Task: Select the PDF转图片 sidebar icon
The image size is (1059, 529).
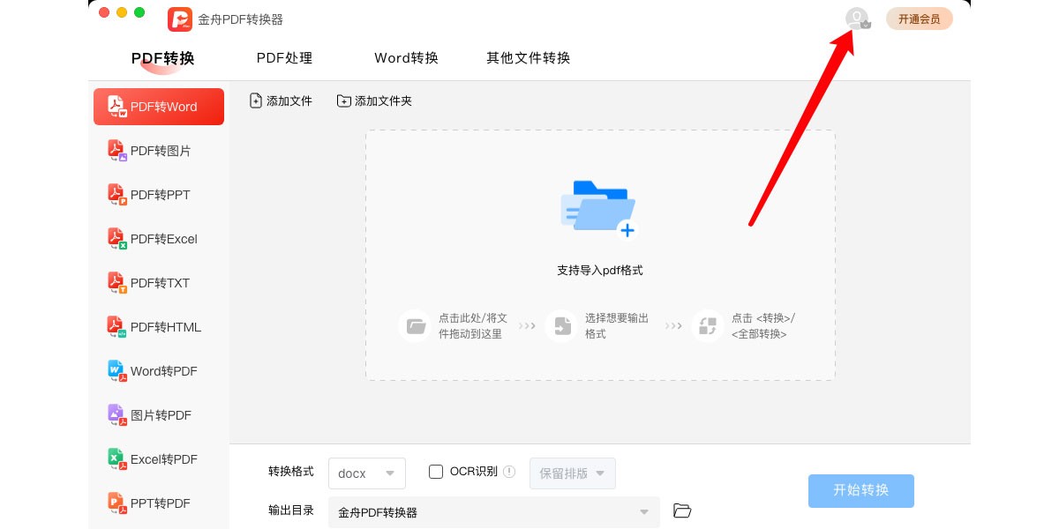Action: (x=117, y=151)
